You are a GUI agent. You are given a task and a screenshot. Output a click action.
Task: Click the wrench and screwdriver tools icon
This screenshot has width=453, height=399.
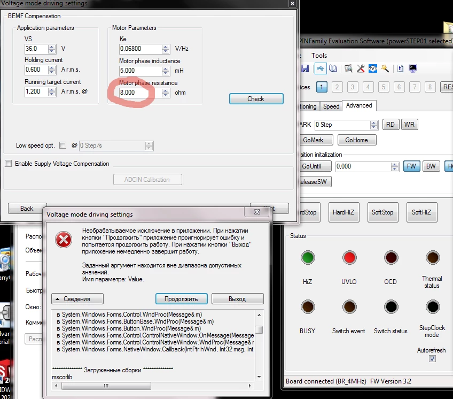pyautogui.click(x=361, y=68)
